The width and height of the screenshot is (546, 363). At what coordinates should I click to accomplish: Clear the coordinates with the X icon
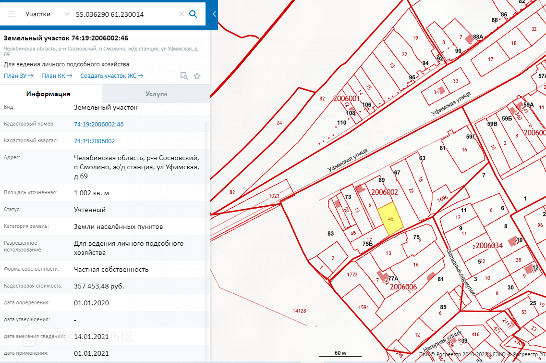point(181,14)
